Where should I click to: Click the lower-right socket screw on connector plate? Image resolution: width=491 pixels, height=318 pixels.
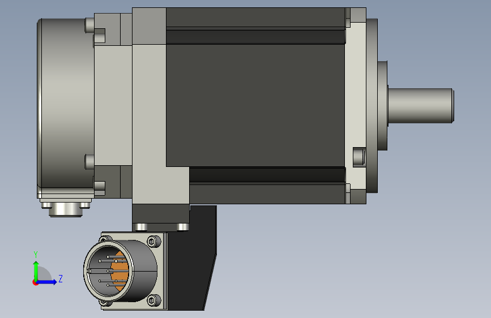coord(152,300)
